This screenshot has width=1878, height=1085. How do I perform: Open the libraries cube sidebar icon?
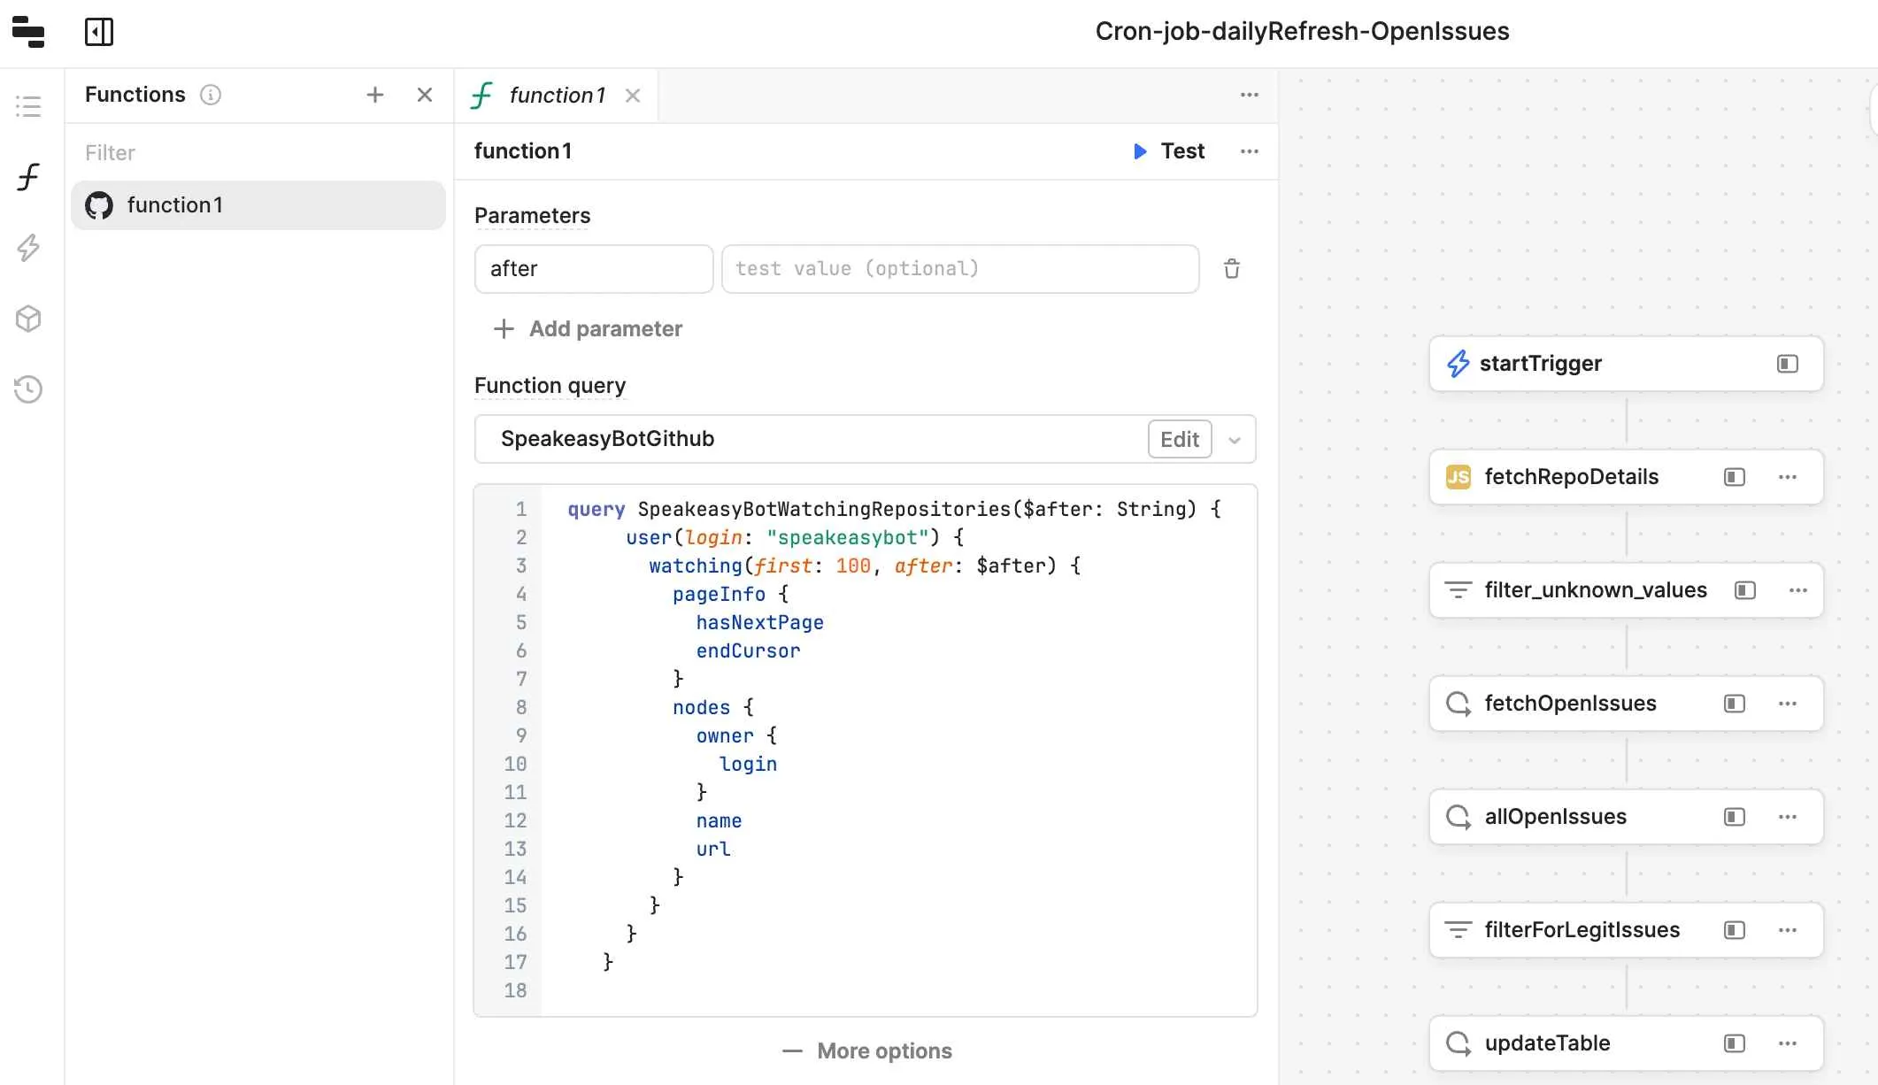click(28, 319)
